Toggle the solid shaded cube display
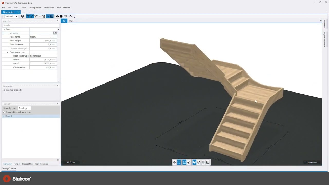Image resolution: width=329 pixels, height=185 pixels. (194, 162)
